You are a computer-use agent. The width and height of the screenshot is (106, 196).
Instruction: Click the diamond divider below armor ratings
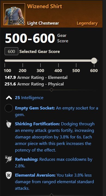(52, 90)
